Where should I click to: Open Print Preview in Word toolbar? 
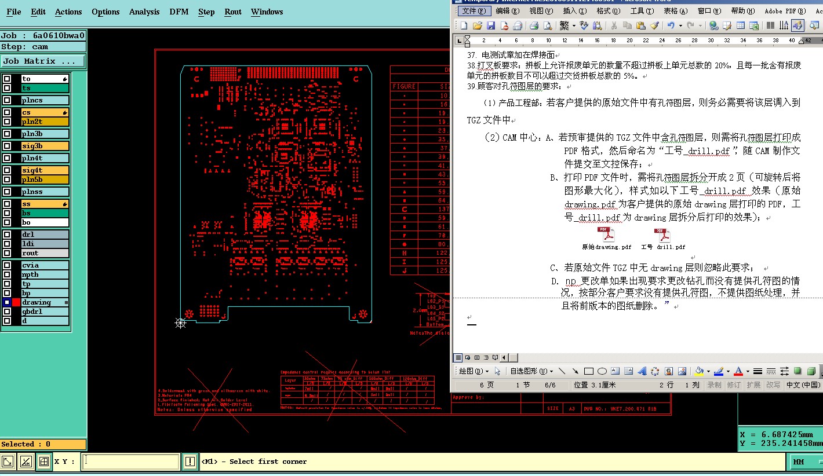[548, 25]
